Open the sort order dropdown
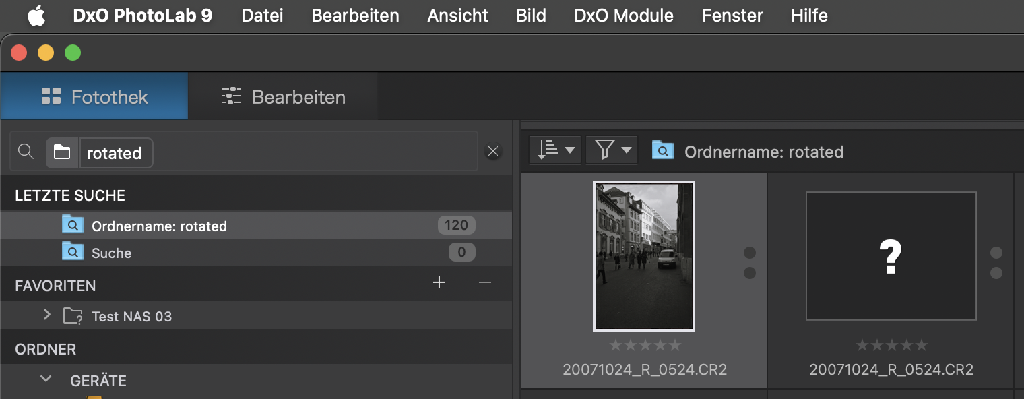1024x399 pixels. (556, 150)
